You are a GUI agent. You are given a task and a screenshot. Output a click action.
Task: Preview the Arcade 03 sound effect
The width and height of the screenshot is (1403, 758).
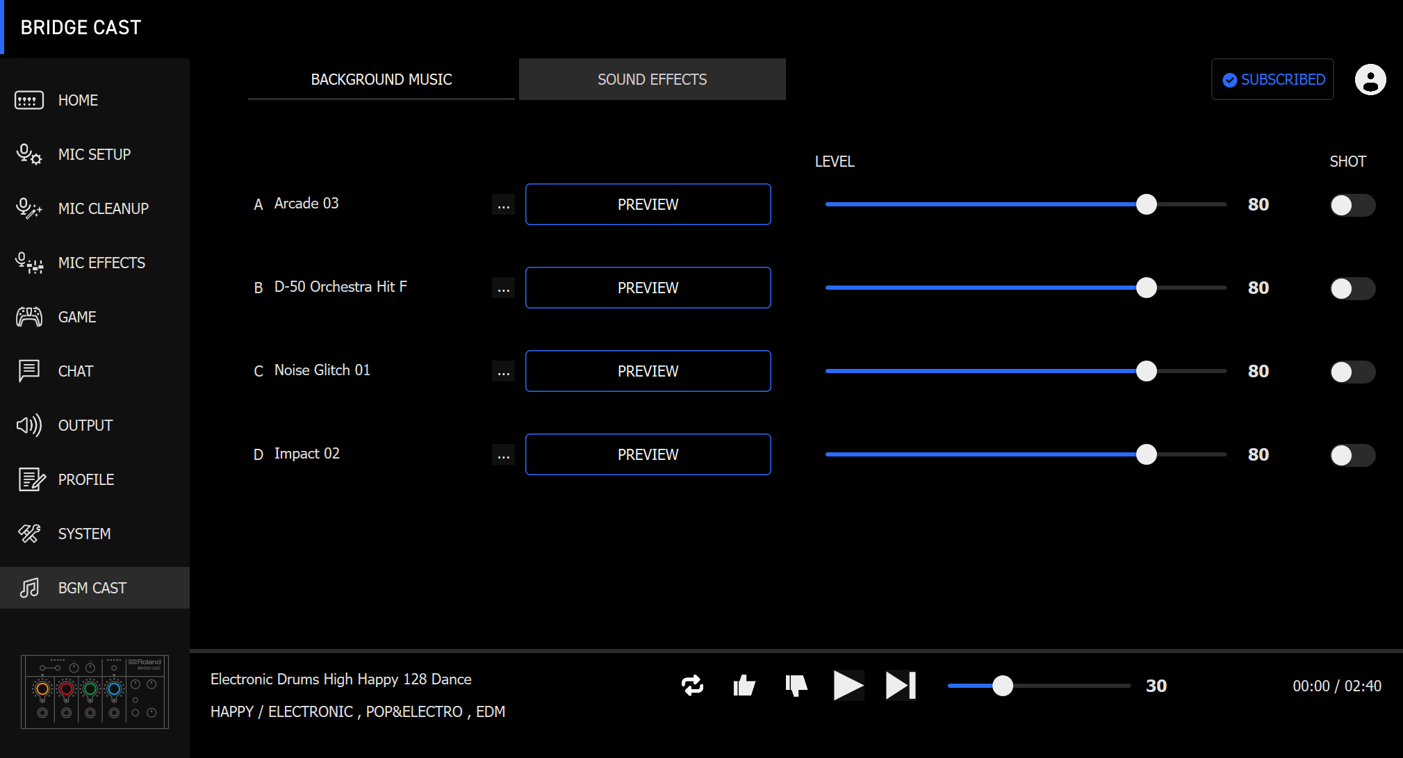point(648,204)
